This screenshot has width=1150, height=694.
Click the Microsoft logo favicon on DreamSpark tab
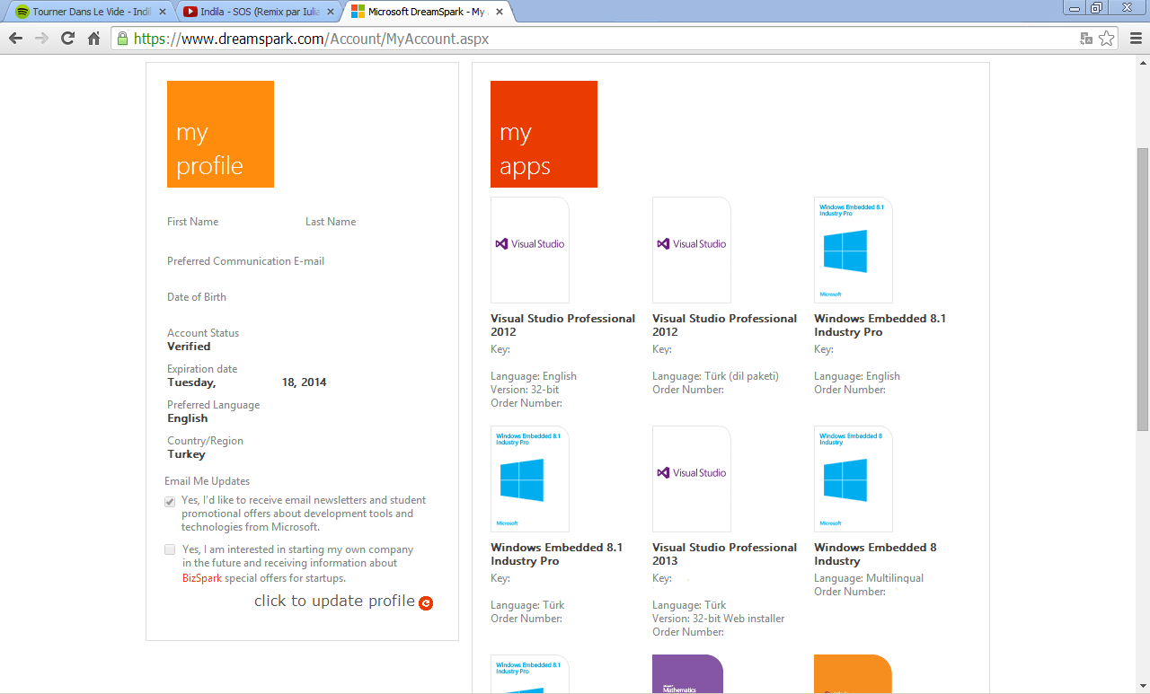358,12
